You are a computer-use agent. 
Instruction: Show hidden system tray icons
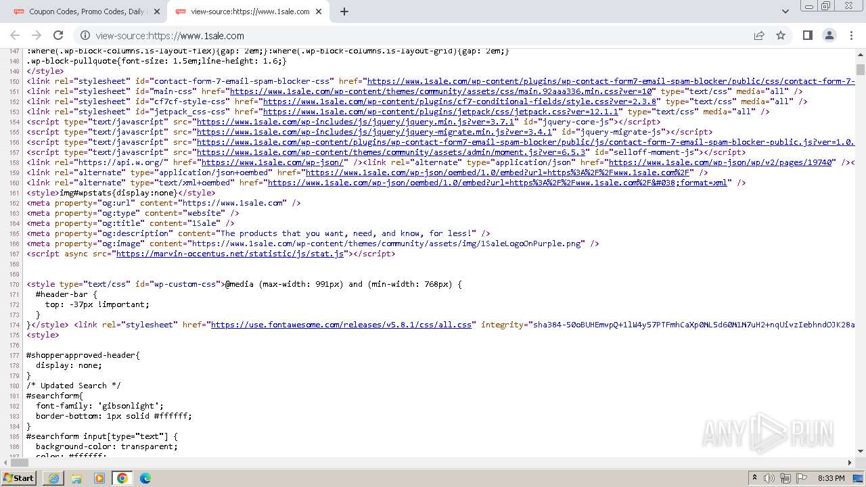click(x=754, y=478)
